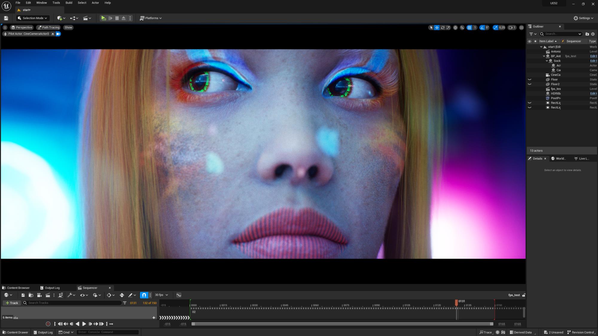Save the current level with the disk icon
This screenshot has height=336, width=598.
click(6, 18)
